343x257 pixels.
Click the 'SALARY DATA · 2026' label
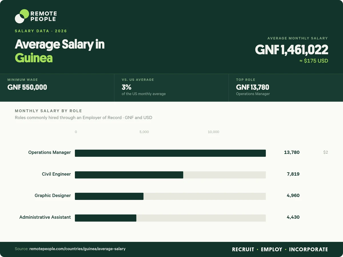[x=41, y=31]
